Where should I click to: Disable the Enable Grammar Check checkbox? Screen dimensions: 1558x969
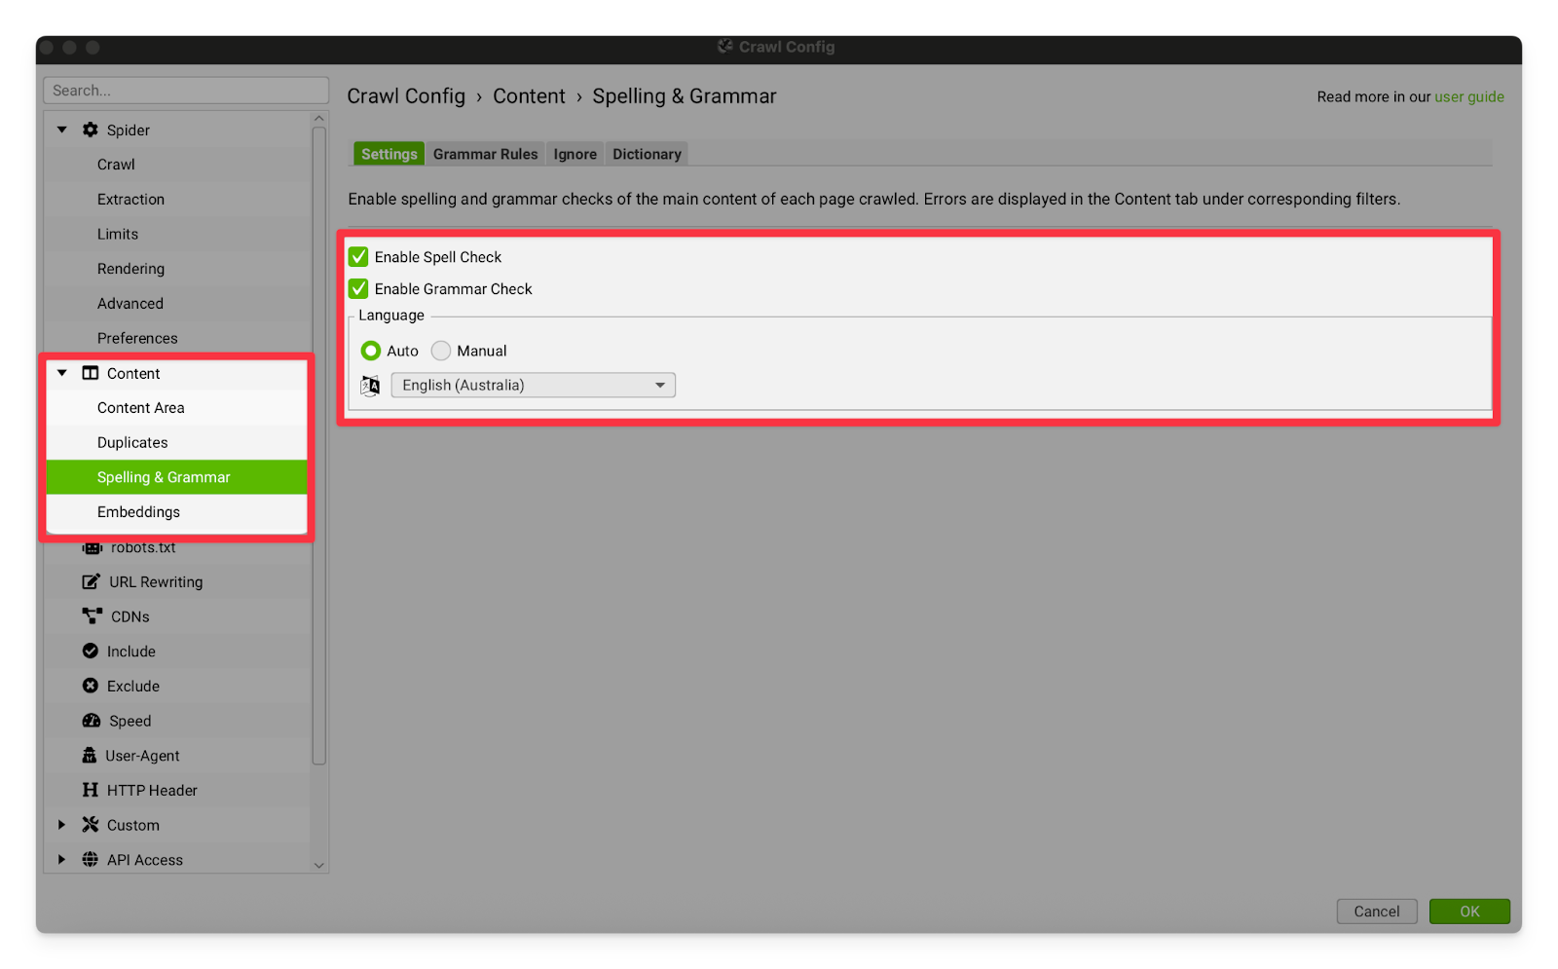click(358, 289)
